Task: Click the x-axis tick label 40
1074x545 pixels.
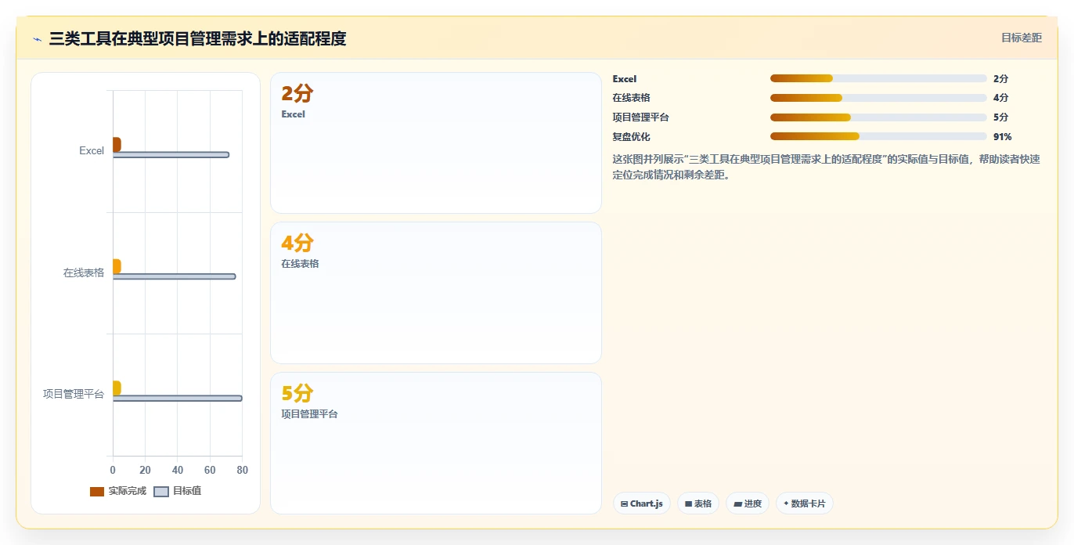Action: pos(178,470)
